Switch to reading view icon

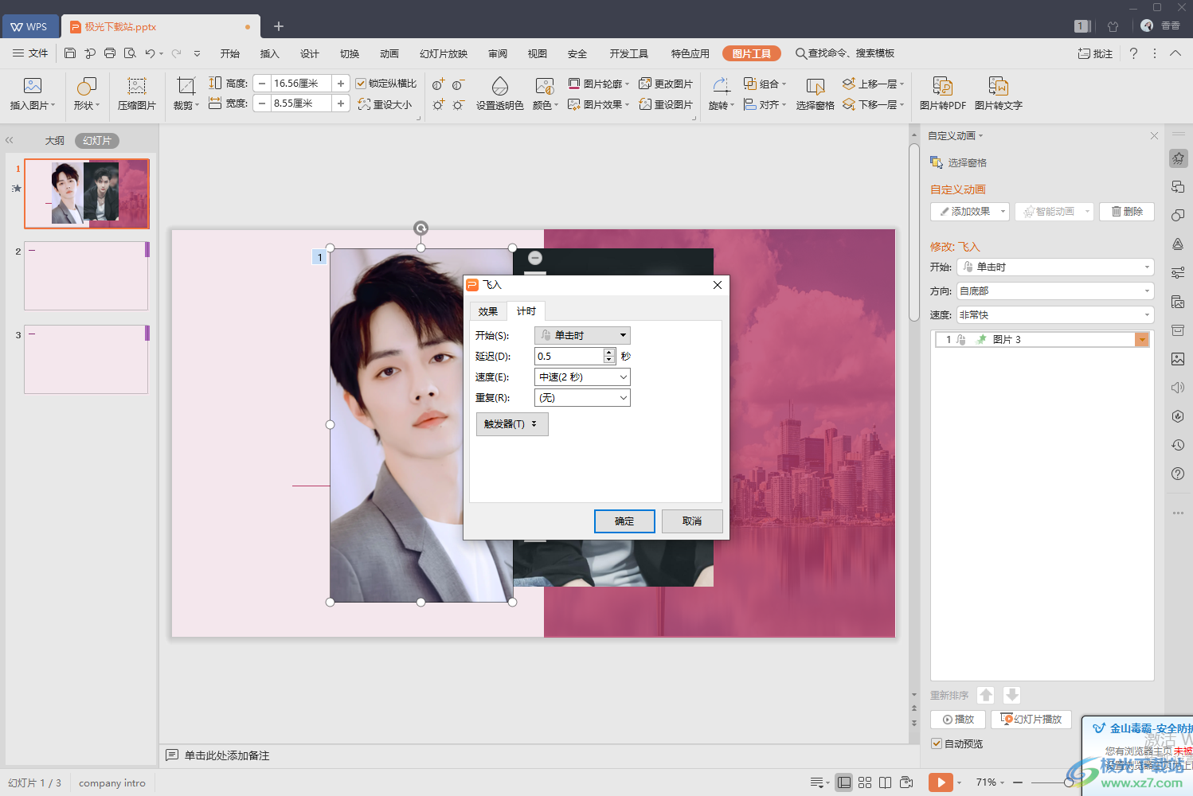(885, 782)
